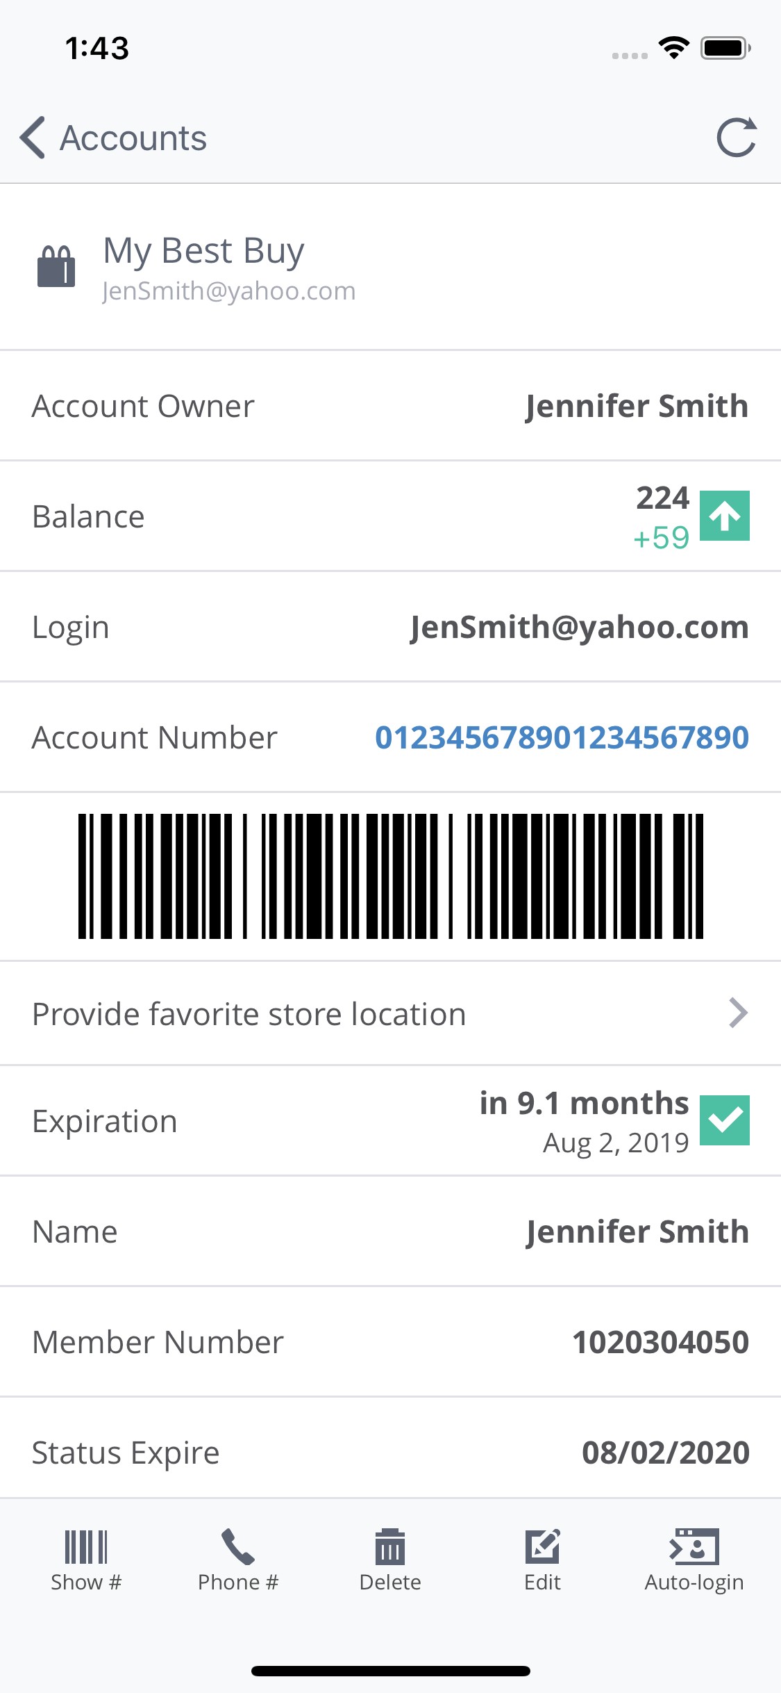Image resolution: width=781 pixels, height=1693 pixels.
Task: Tap the Wi-Fi status icon
Action: pyautogui.click(x=673, y=48)
